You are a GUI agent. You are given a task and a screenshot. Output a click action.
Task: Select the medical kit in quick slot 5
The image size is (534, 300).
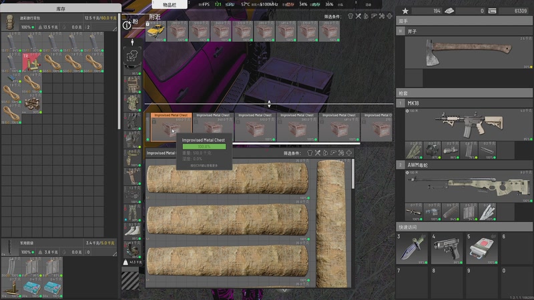[x=482, y=248]
